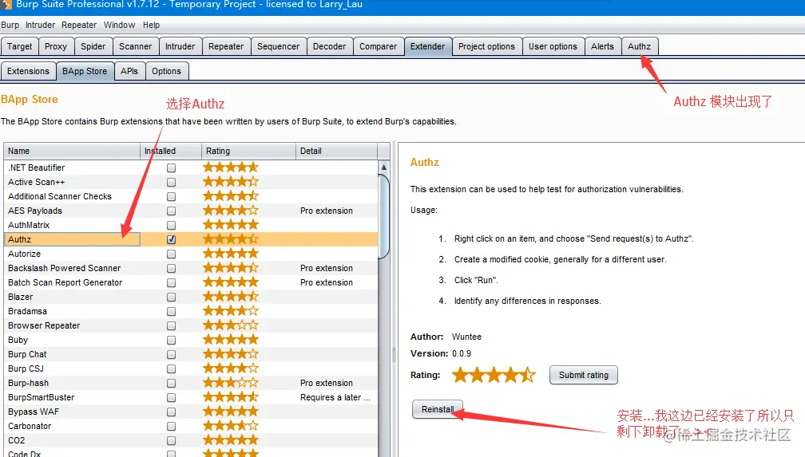Toggle installed checkbox for Backslash Powered Scanner

(x=171, y=268)
